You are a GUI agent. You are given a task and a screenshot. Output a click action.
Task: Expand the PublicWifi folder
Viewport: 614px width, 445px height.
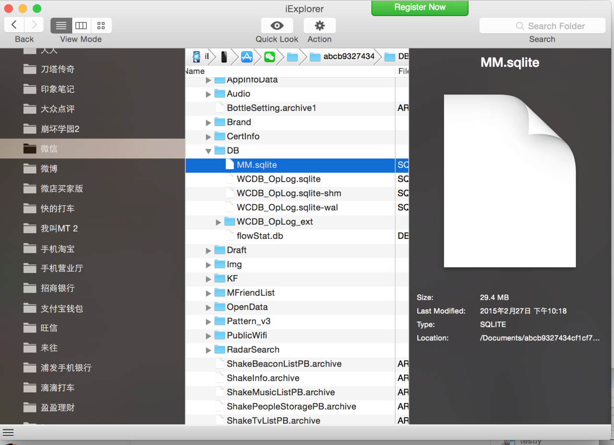point(208,336)
